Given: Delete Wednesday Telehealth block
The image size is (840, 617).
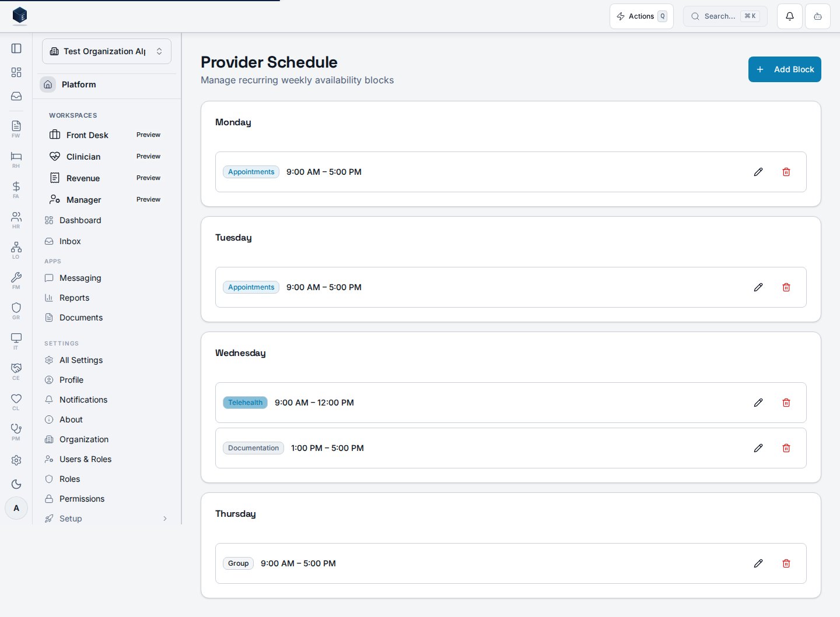Looking at the screenshot, I should [786, 403].
